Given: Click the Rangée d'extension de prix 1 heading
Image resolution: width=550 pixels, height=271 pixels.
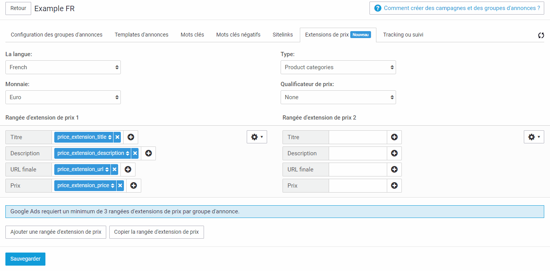Looking at the screenshot, I should [42, 118].
